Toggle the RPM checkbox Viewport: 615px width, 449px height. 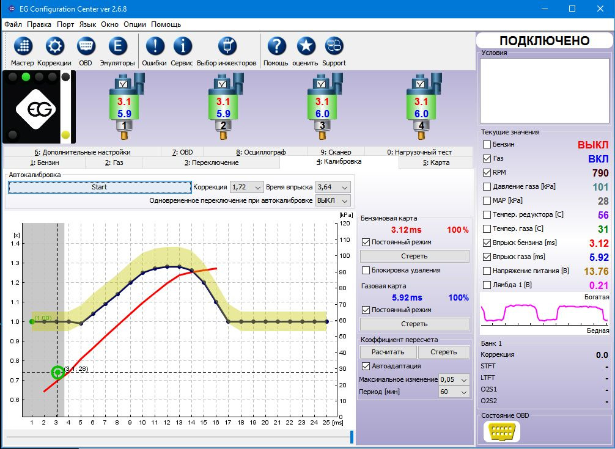(487, 172)
